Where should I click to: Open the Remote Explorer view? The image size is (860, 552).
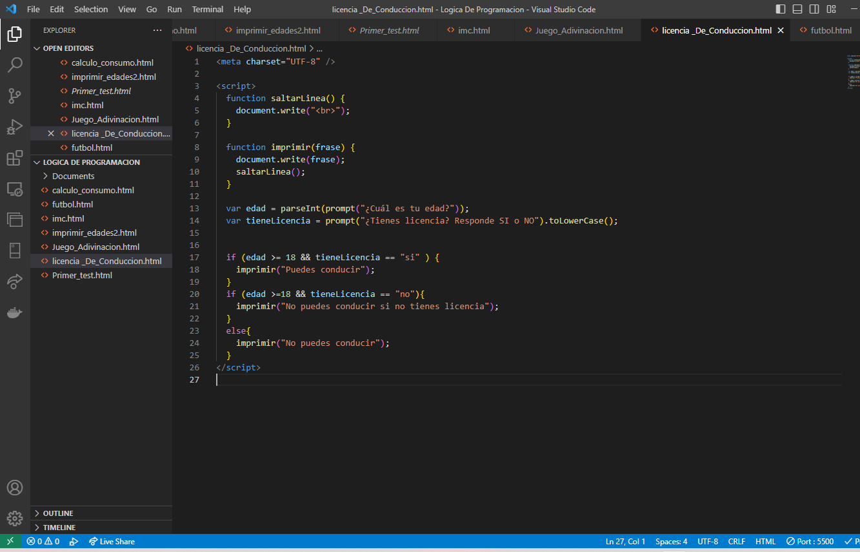[15, 189]
